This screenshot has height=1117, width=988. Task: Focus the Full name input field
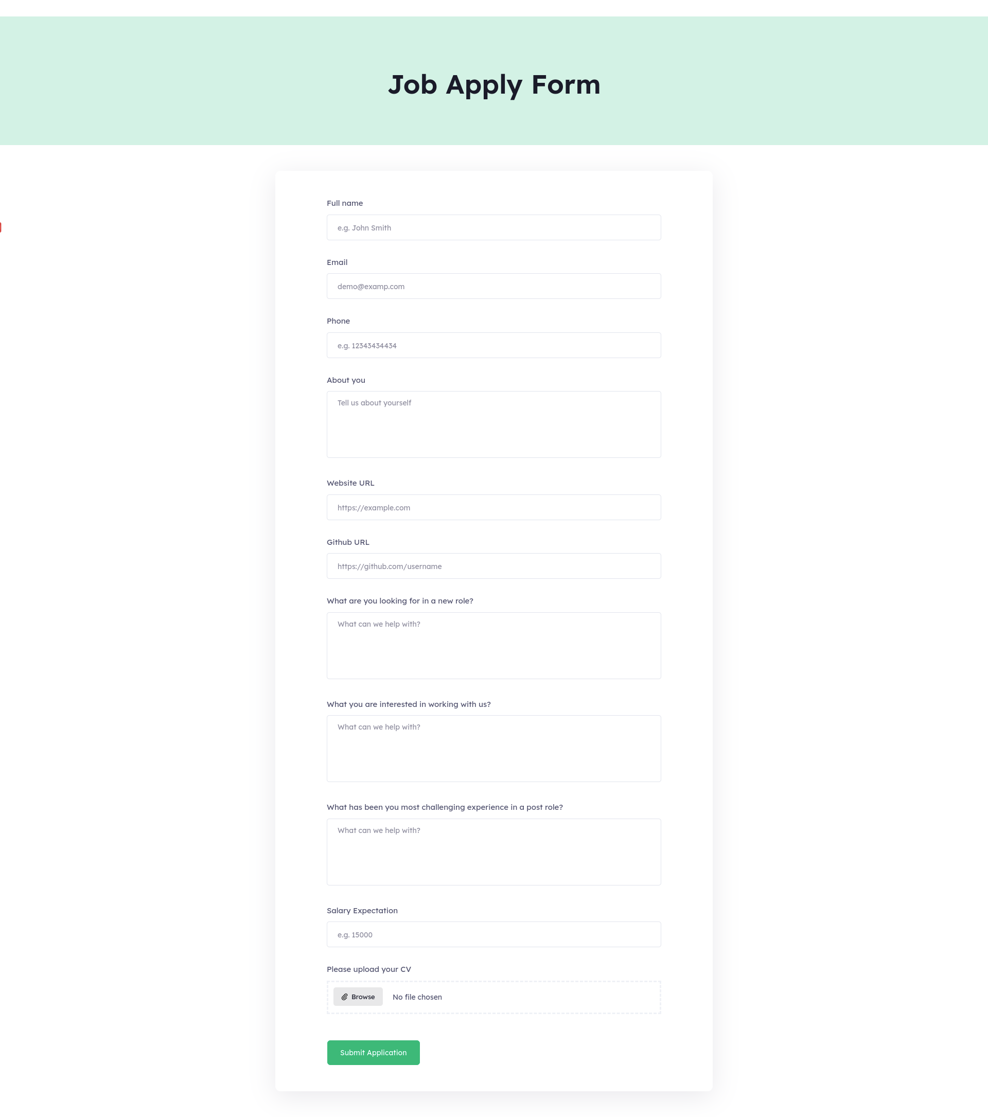(493, 227)
